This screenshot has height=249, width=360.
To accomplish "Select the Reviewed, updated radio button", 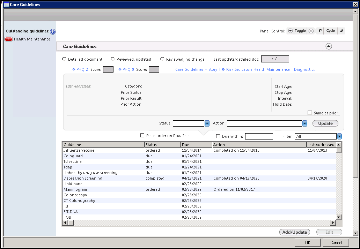I will point(112,59).
